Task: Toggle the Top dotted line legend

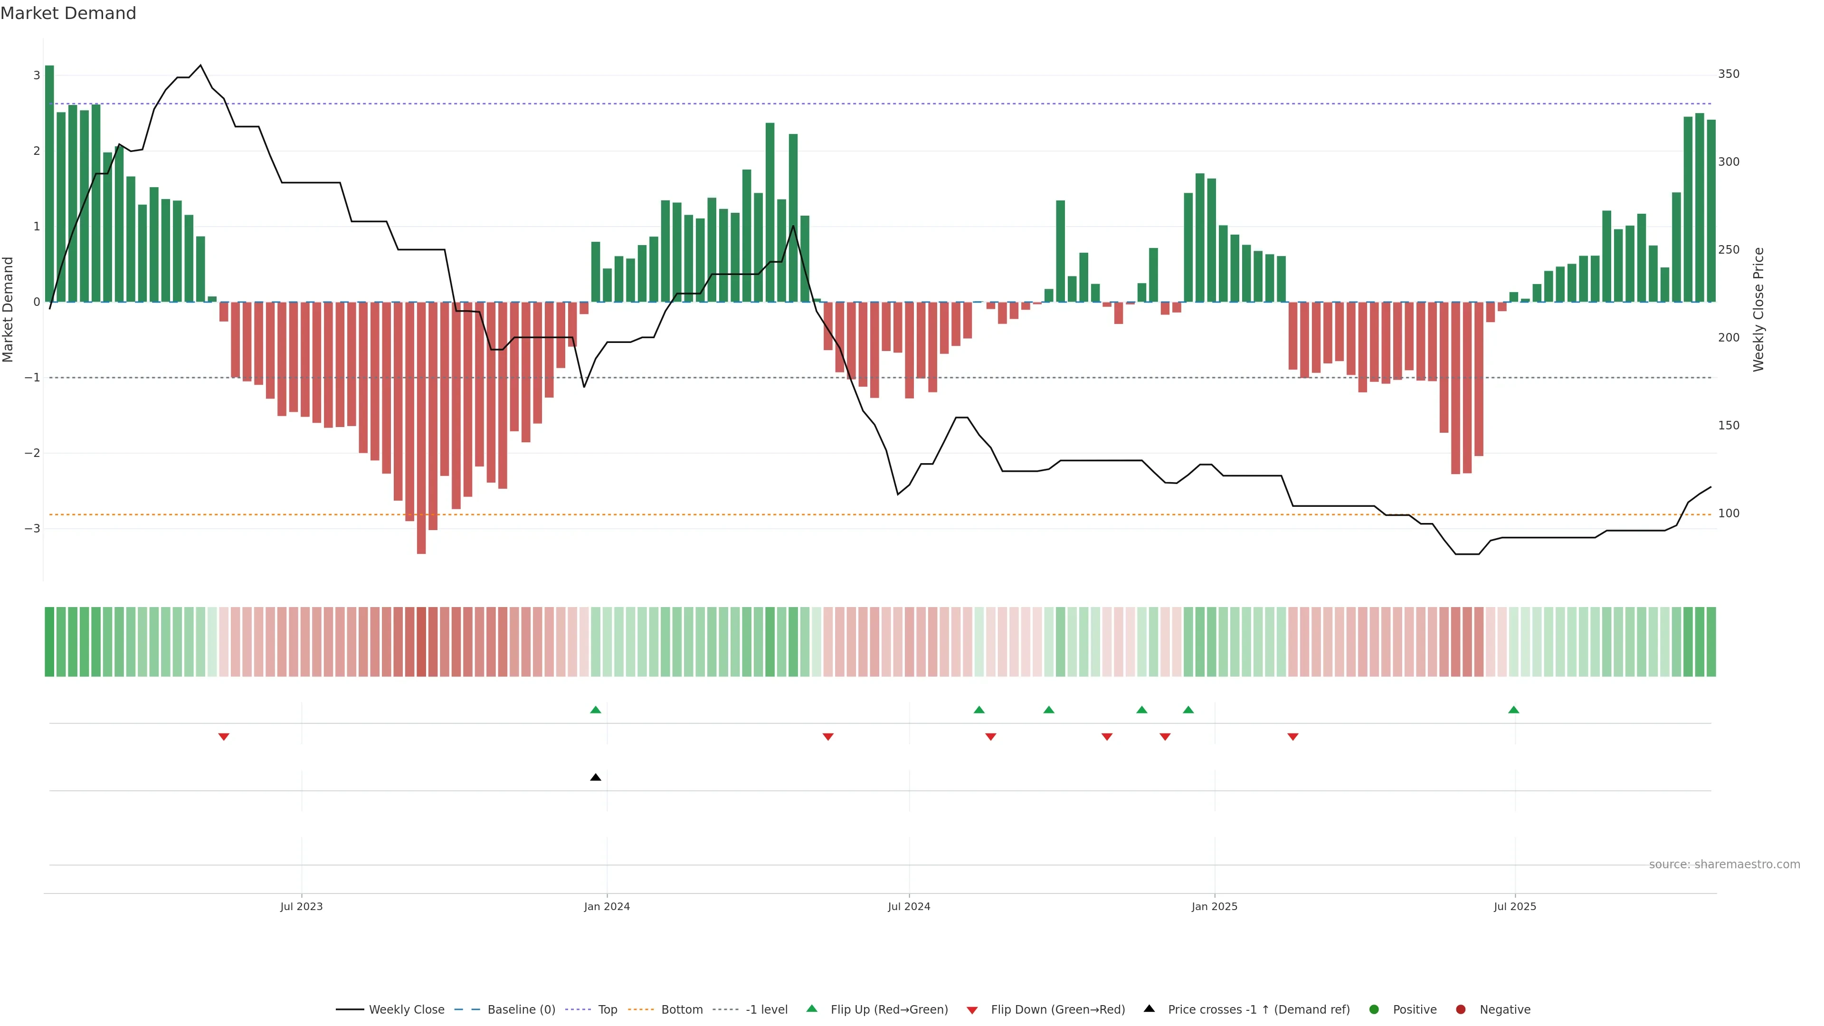Action: [x=607, y=1010]
